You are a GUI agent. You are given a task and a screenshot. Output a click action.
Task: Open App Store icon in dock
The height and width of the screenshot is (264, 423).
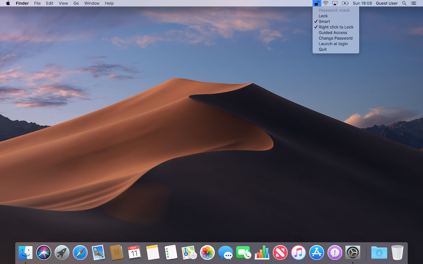point(316,253)
